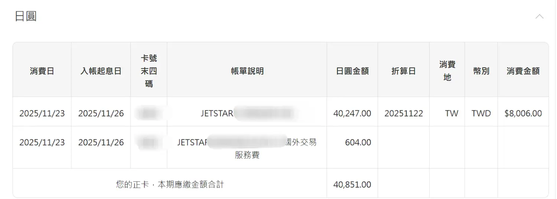Select the TW location cell
Screen dimensions: 557x199
[451, 113]
